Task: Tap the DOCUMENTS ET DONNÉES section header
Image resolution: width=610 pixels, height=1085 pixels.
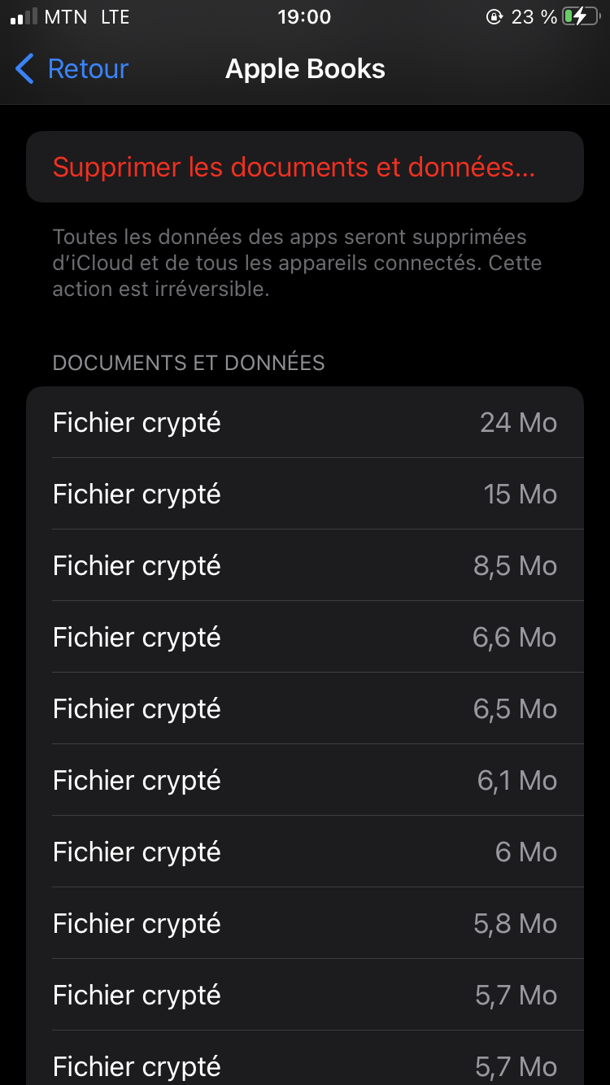Action: click(x=189, y=363)
